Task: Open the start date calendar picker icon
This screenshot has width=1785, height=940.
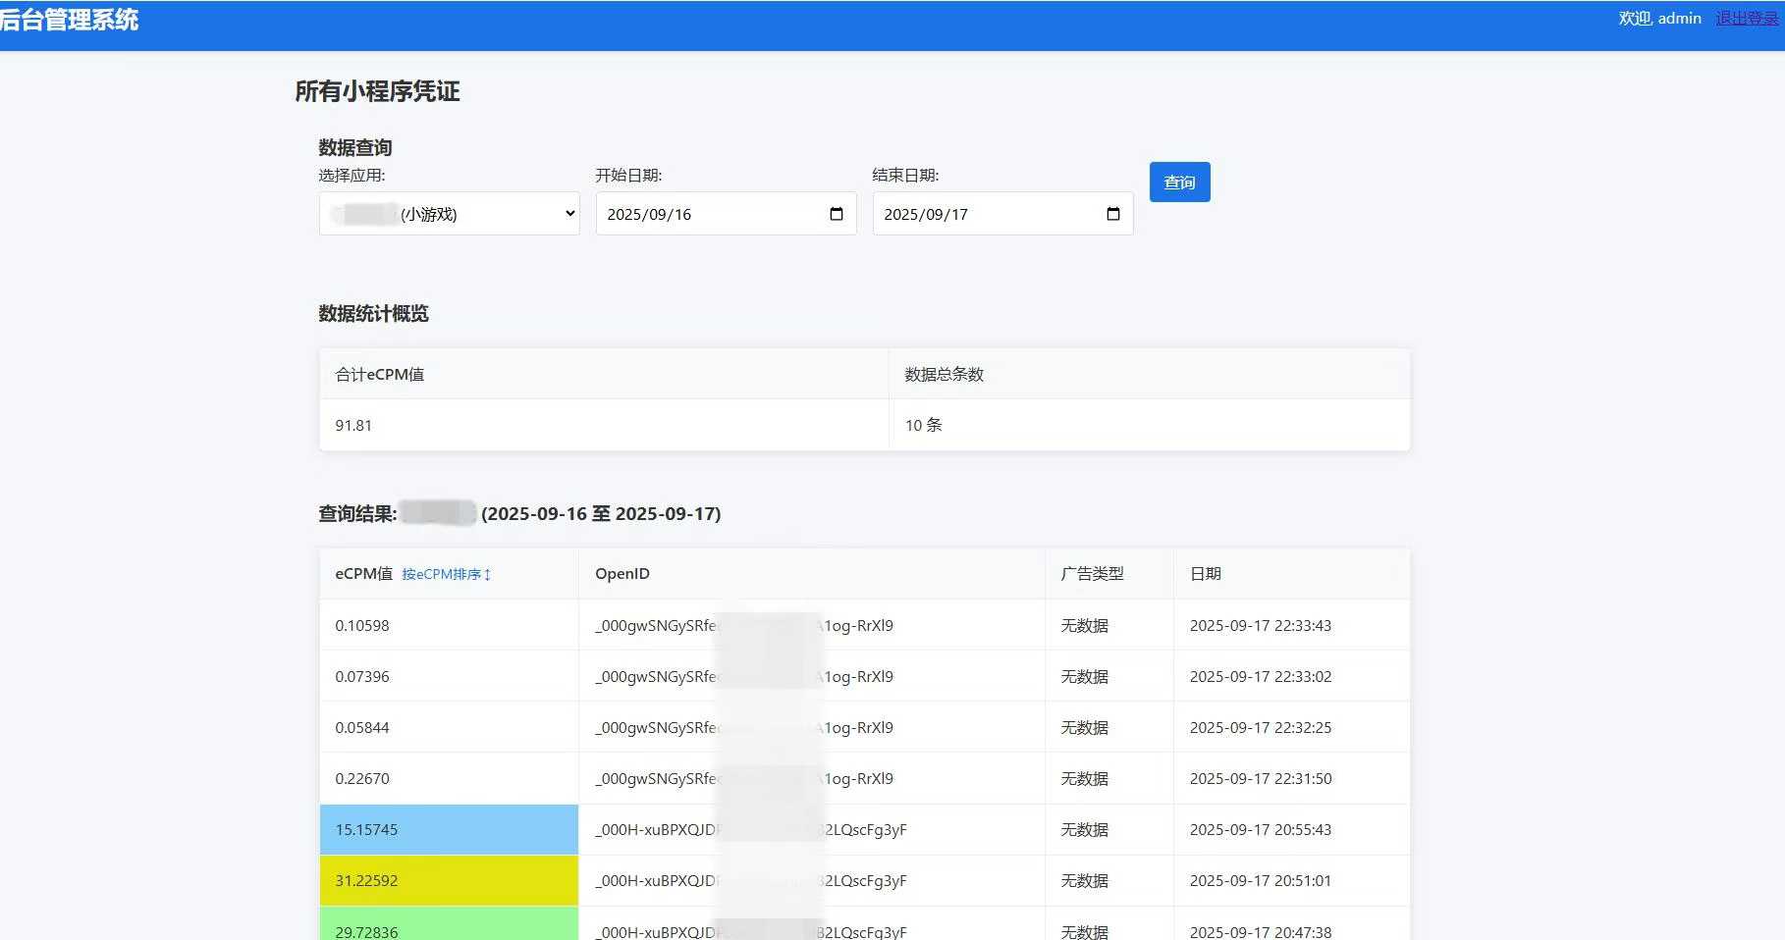Action: (836, 214)
